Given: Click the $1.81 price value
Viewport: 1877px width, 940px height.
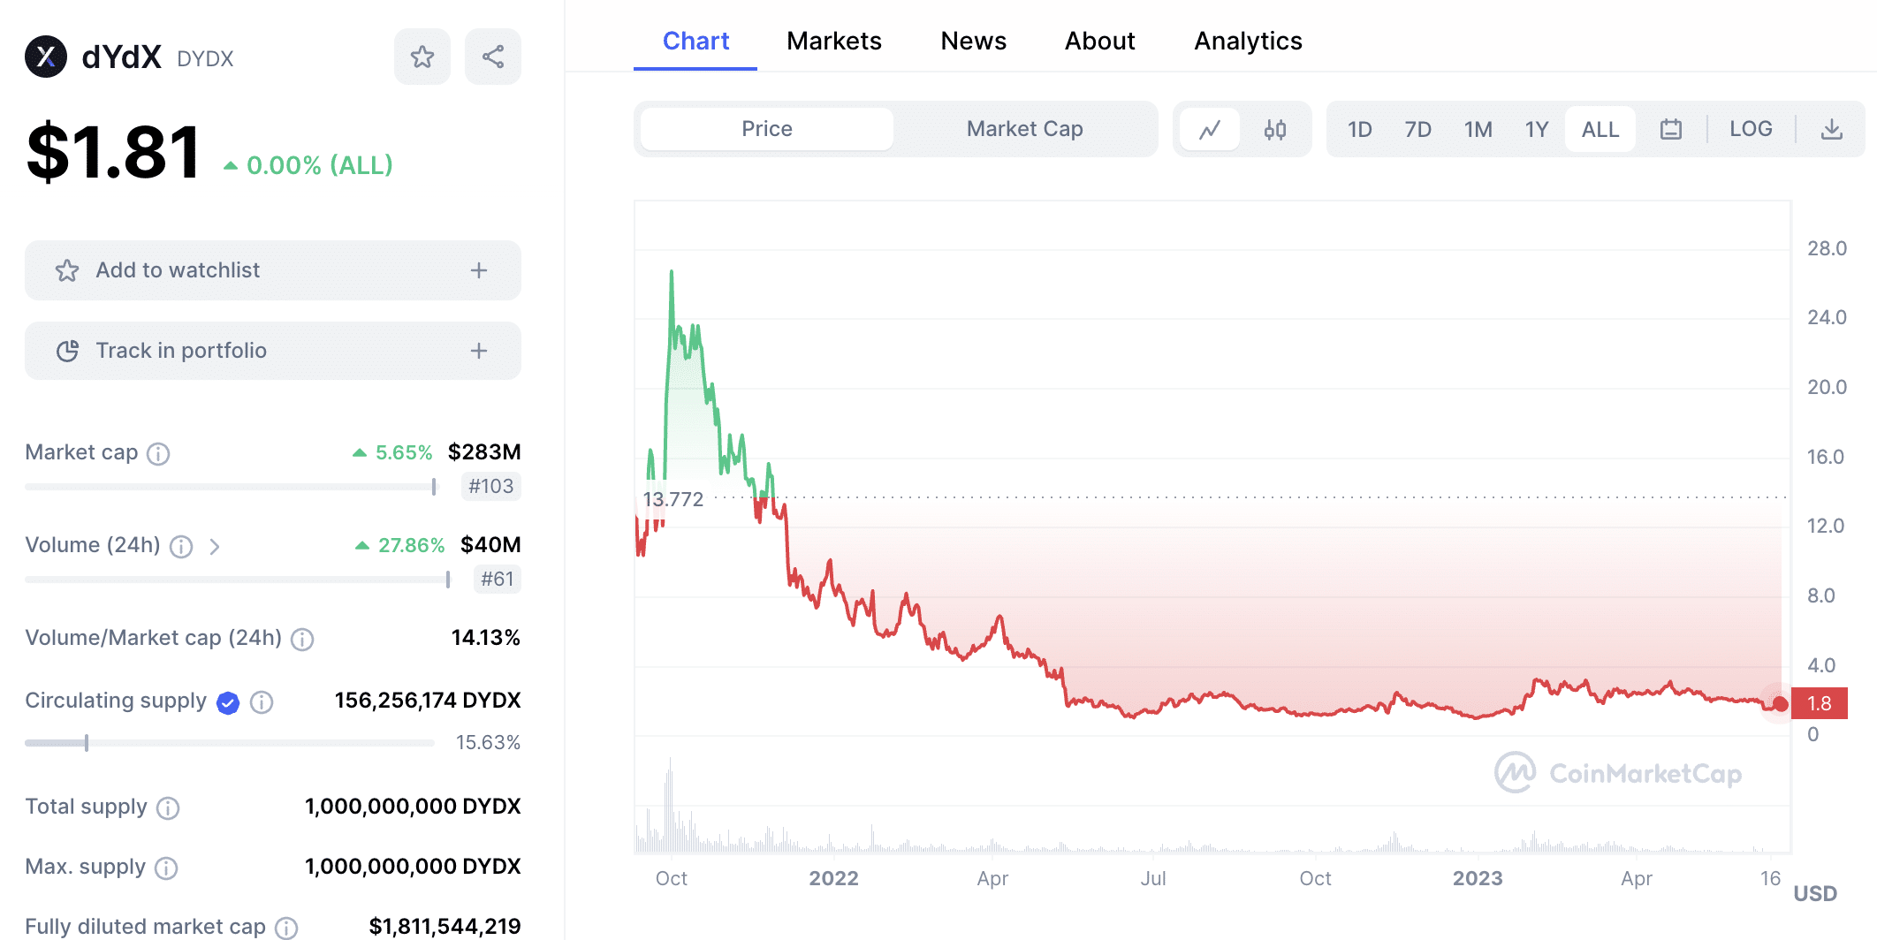Looking at the screenshot, I should (x=114, y=152).
